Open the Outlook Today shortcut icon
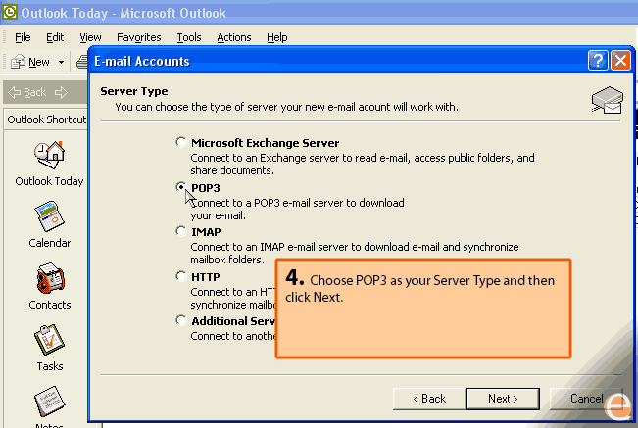The image size is (638, 428). 49,156
